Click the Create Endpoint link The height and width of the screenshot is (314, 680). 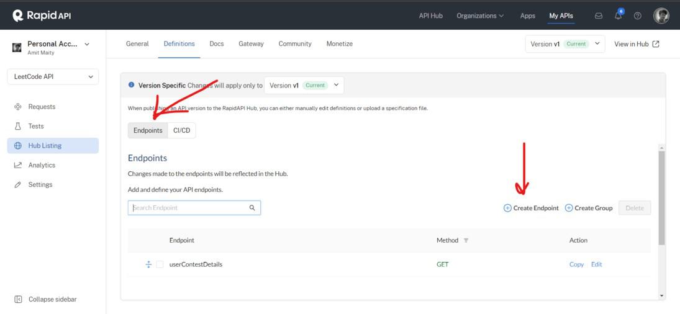(x=531, y=208)
